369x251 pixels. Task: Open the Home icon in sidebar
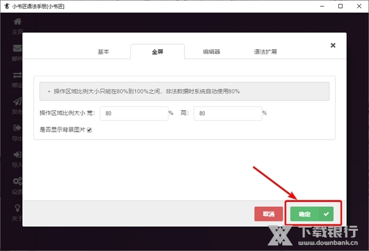(x=17, y=22)
